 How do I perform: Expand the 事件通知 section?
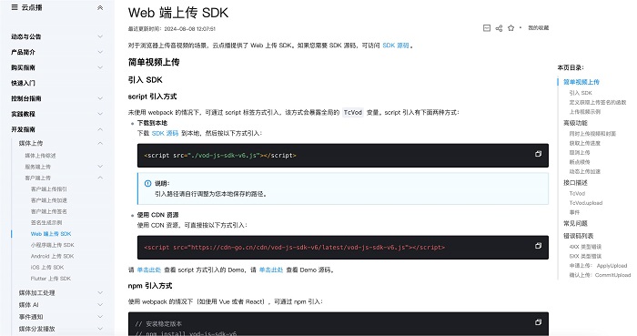(100, 317)
